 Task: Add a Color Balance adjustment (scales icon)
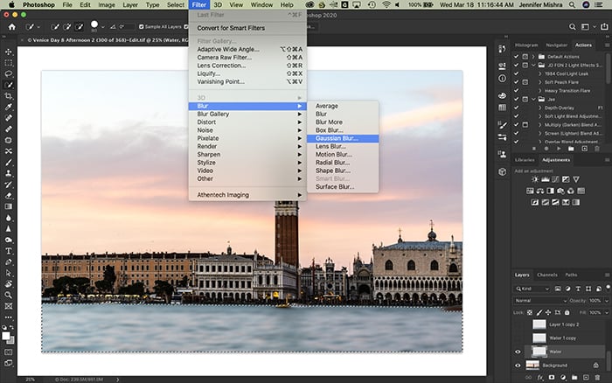pos(540,191)
